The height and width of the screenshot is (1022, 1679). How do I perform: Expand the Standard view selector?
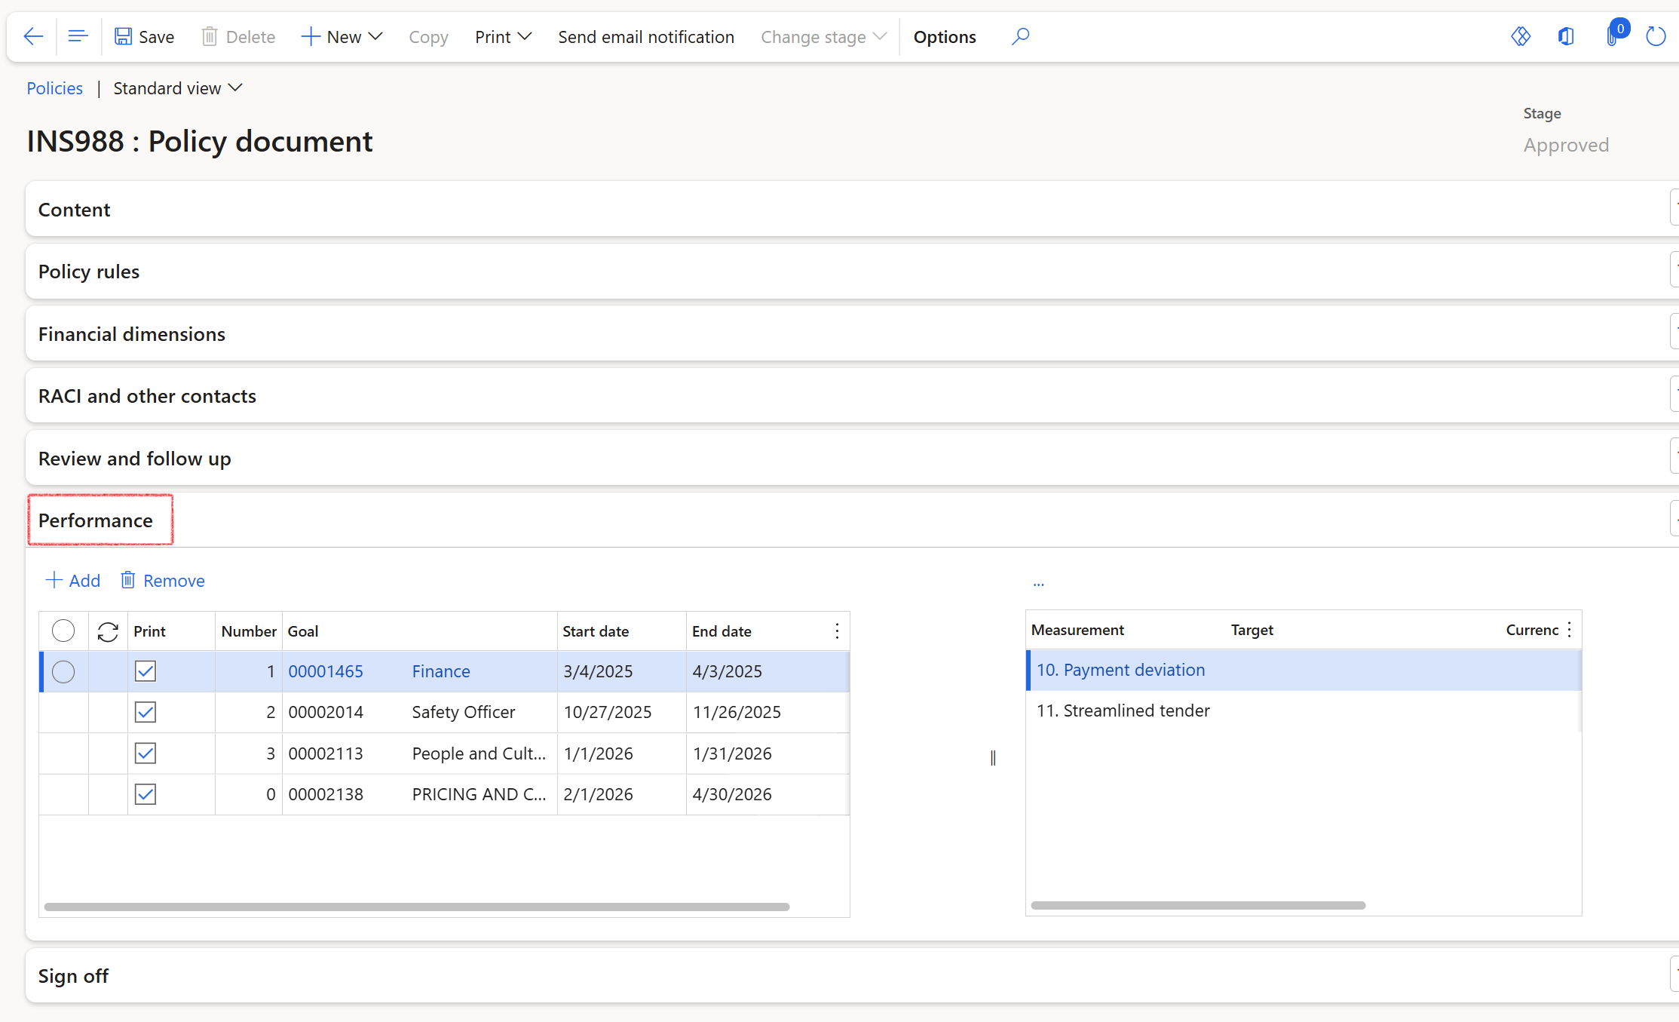178,88
